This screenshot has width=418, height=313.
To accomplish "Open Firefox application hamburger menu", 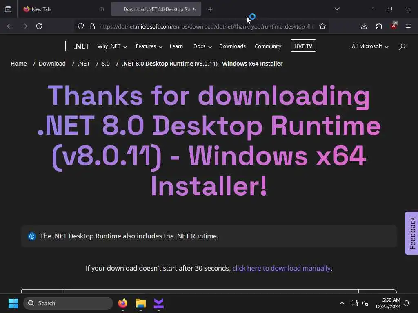I will [x=408, y=26].
